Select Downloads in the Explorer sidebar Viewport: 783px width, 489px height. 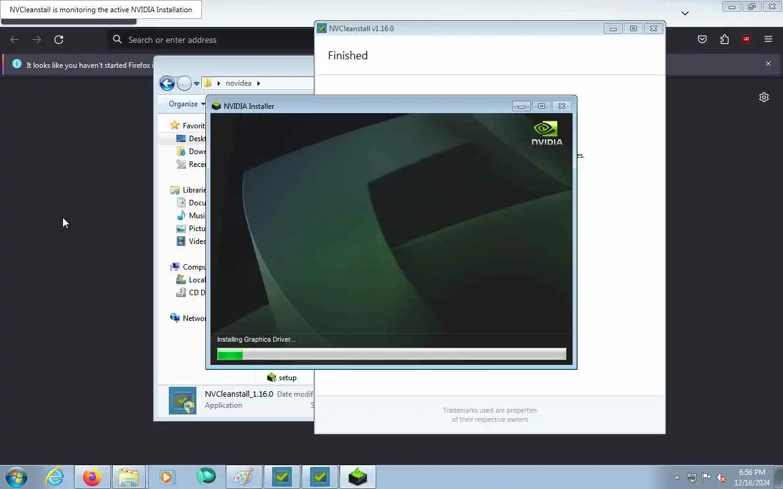point(190,152)
